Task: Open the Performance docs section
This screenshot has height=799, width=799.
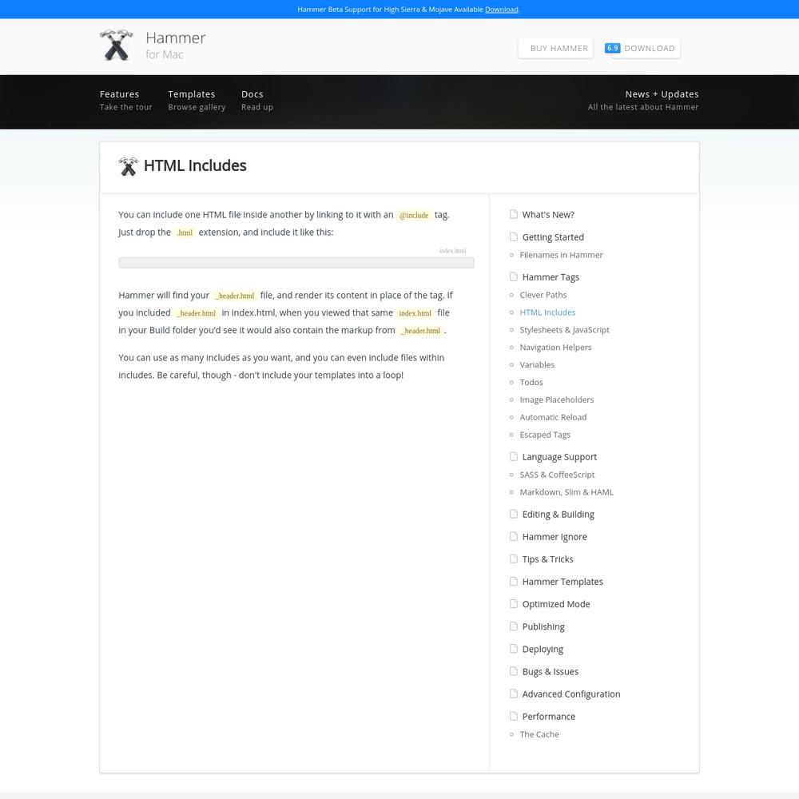Action: click(549, 716)
